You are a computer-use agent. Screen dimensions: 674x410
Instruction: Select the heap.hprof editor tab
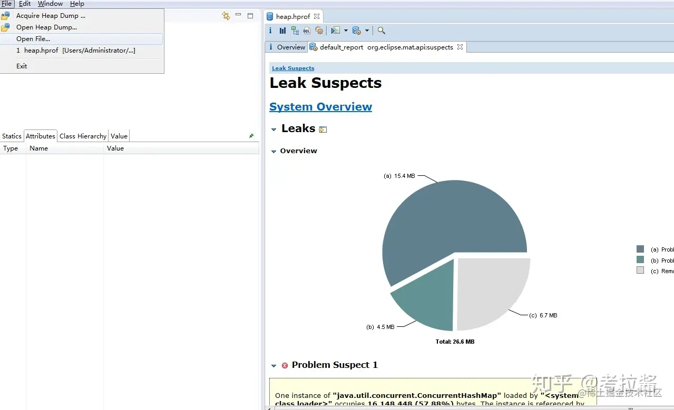pos(293,16)
